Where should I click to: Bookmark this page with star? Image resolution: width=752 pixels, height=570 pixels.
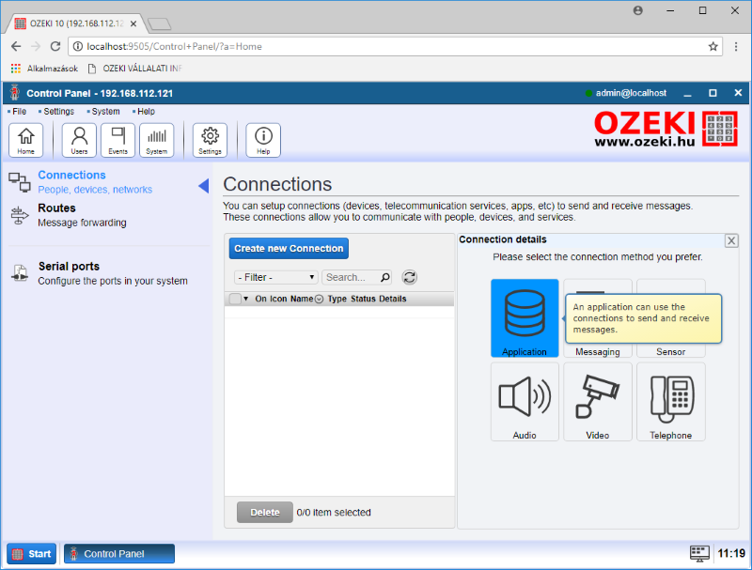pos(713,46)
